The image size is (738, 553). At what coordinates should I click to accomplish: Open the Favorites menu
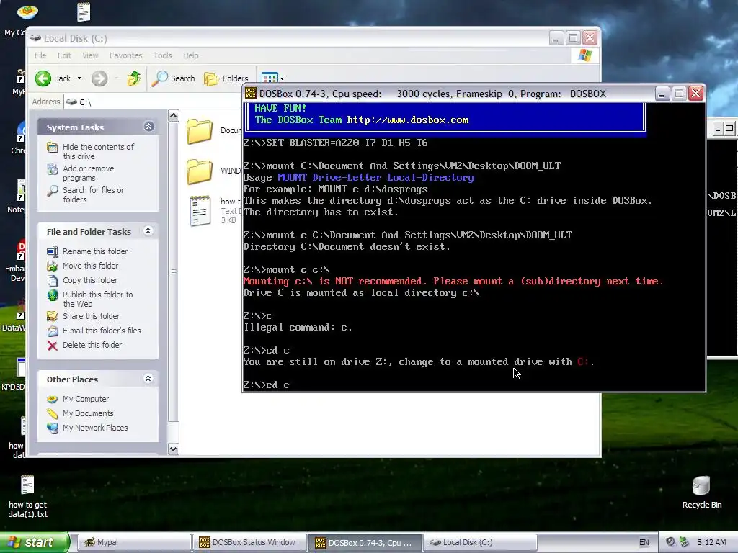125,55
